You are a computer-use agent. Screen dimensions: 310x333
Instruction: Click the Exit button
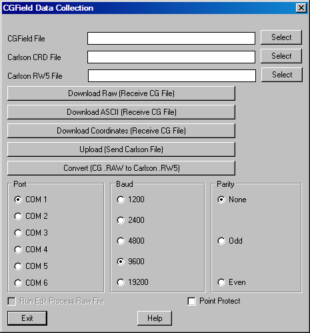point(27,318)
